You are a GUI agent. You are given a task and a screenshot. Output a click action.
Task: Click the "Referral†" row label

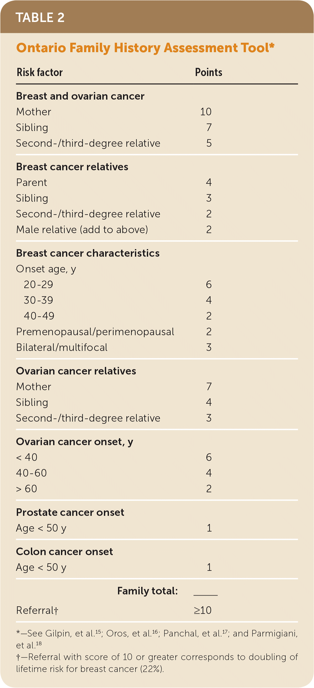[x=37, y=610]
